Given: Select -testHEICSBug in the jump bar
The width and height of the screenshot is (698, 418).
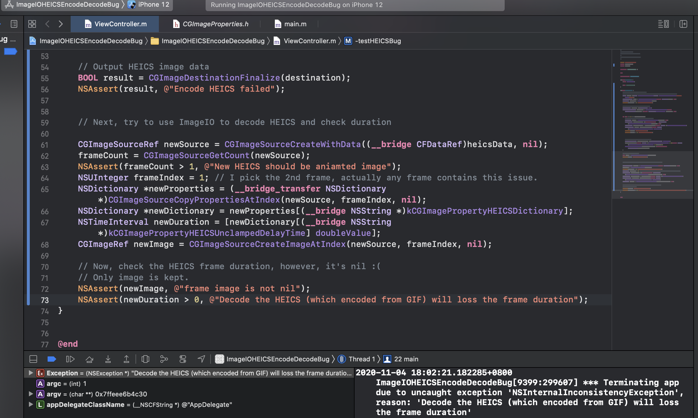Looking at the screenshot, I should pyautogui.click(x=378, y=41).
